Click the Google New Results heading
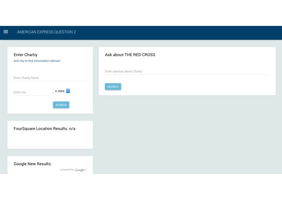Viewport: 282px width, 200px height. 33,164
